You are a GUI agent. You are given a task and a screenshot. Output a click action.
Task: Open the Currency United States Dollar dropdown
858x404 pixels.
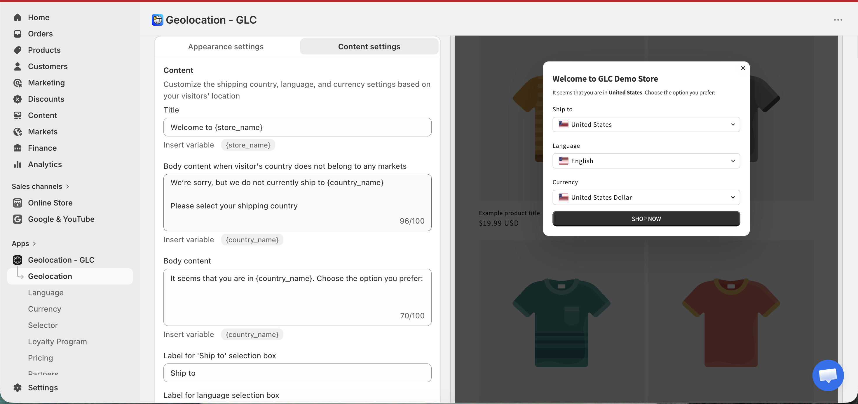click(646, 197)
